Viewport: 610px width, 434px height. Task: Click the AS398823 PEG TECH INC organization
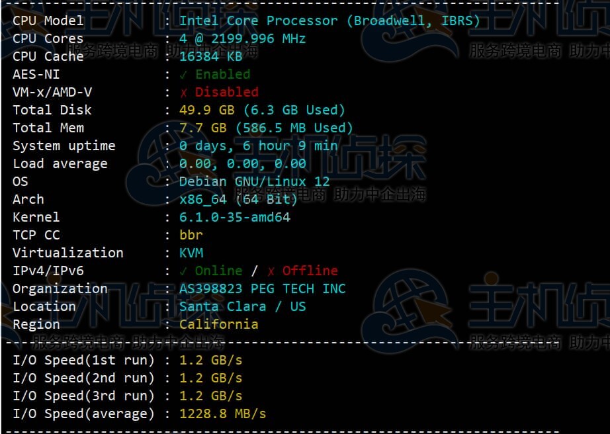(262, 289)
